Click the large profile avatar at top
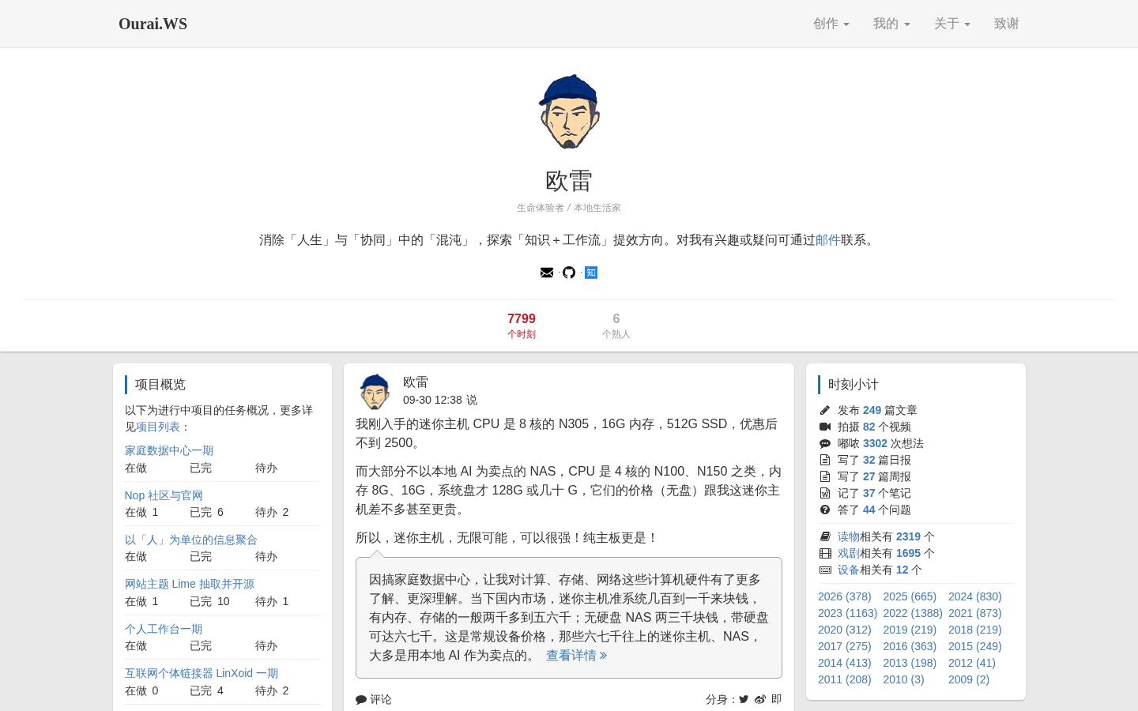 (569, 112)
